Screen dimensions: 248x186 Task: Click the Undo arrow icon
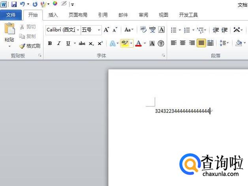pyautogui.click(x=23, y=4)
